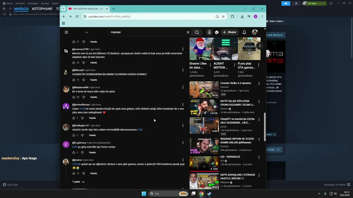
Task: Open Chrome extensions puzzle icon
Action: [232, 16]
